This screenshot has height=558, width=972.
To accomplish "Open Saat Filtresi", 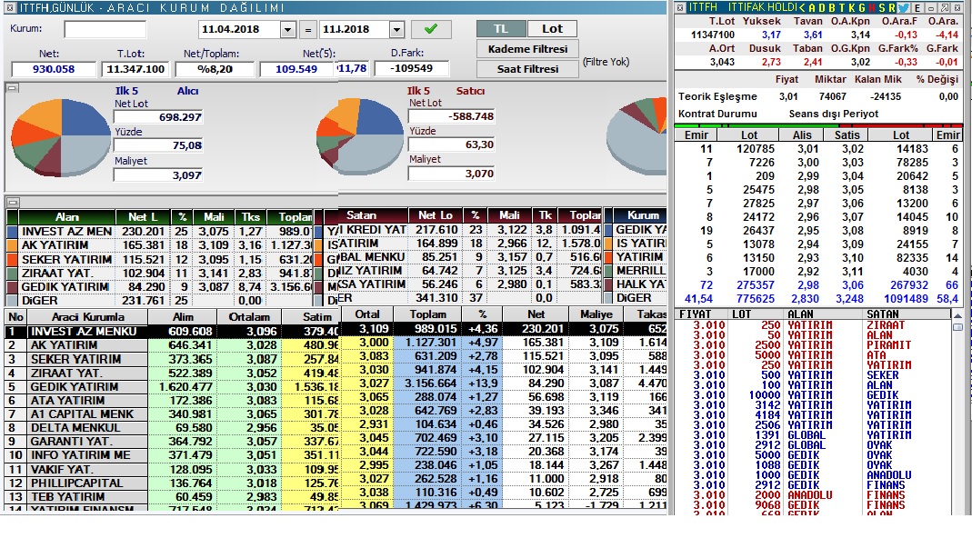I will (527, 69).
